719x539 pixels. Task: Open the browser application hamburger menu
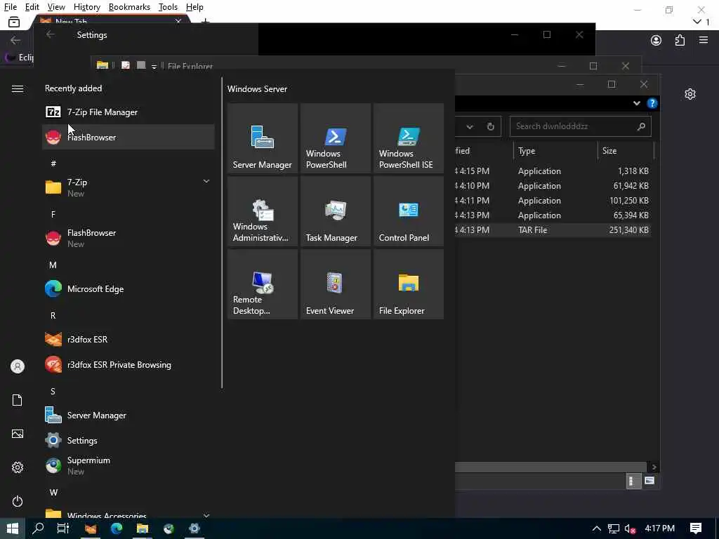[704, 40]
